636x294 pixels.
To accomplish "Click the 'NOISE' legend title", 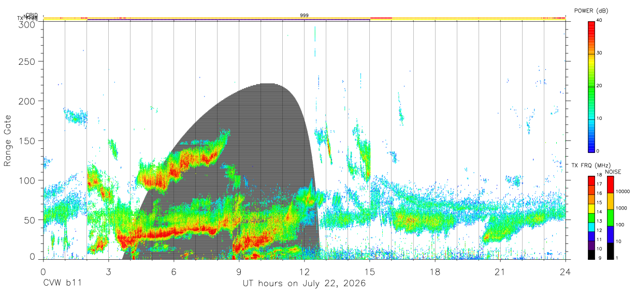I will (613, 172).
